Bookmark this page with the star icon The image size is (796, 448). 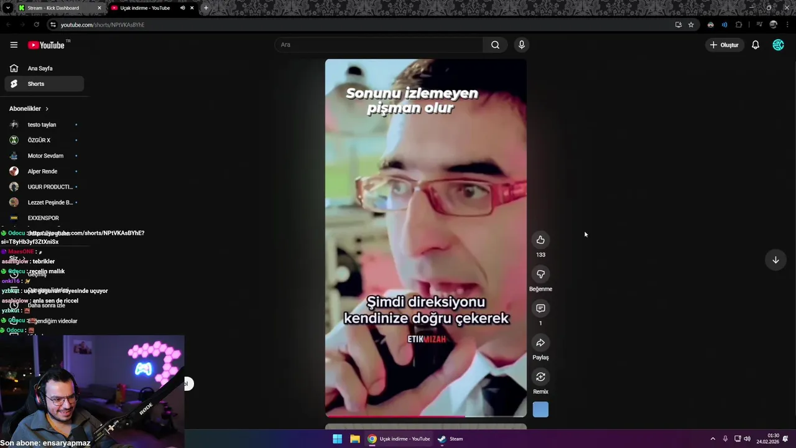(x=691, y=25)
